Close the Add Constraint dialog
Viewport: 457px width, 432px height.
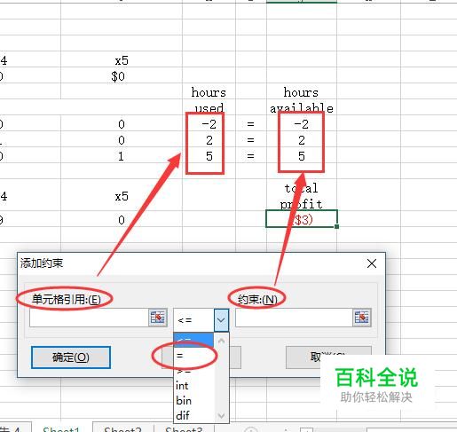[x=372, y=263]
